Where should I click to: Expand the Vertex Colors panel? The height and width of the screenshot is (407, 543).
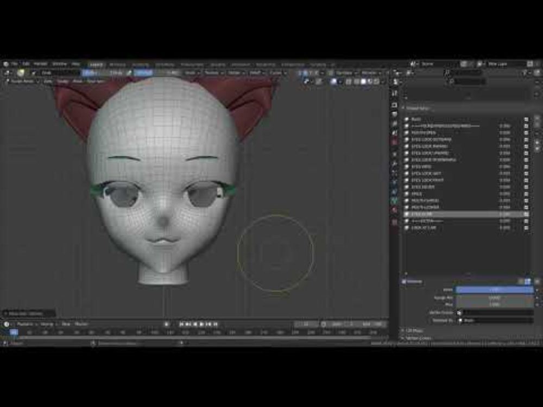click(x=417, y=338)
